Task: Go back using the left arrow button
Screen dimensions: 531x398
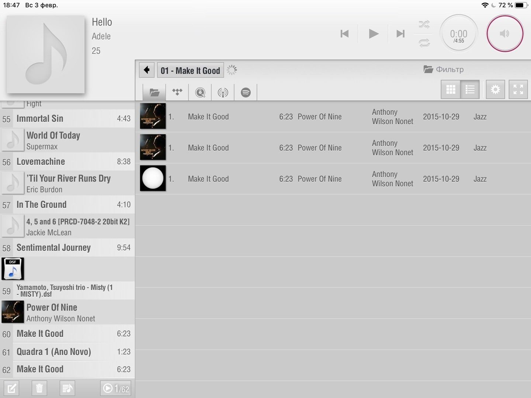Action: pos(147,70)
